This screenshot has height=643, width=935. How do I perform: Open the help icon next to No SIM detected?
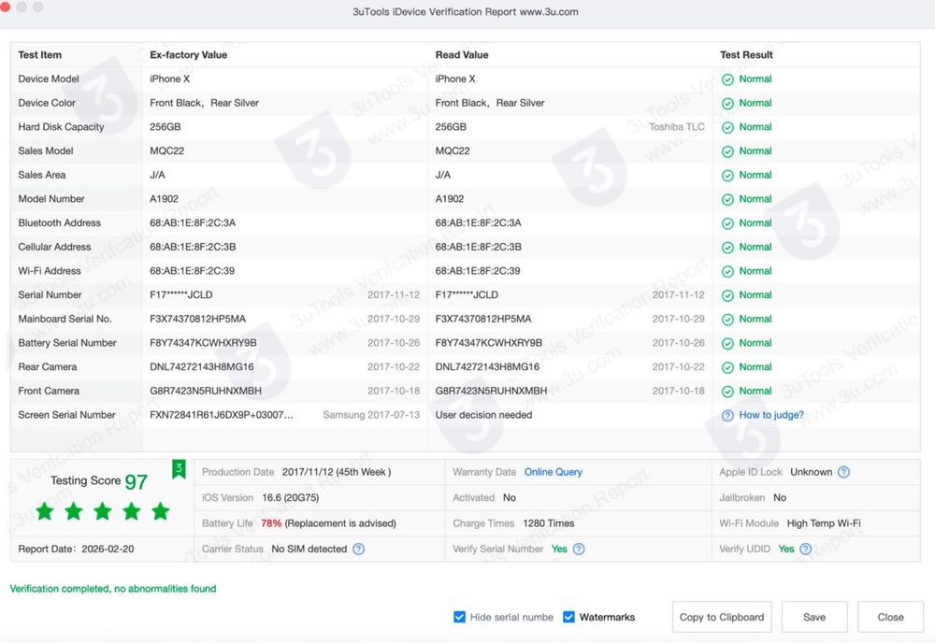coord(358,549)
